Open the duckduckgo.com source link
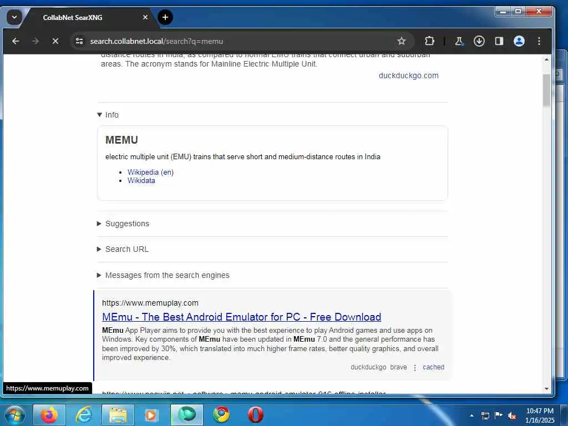The image size is (568, 426). (x=409, y=75)
